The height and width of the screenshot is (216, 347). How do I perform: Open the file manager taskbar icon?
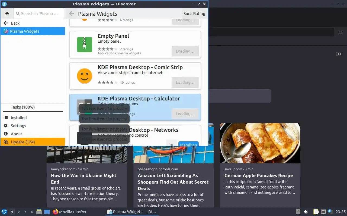click(39, 212)
